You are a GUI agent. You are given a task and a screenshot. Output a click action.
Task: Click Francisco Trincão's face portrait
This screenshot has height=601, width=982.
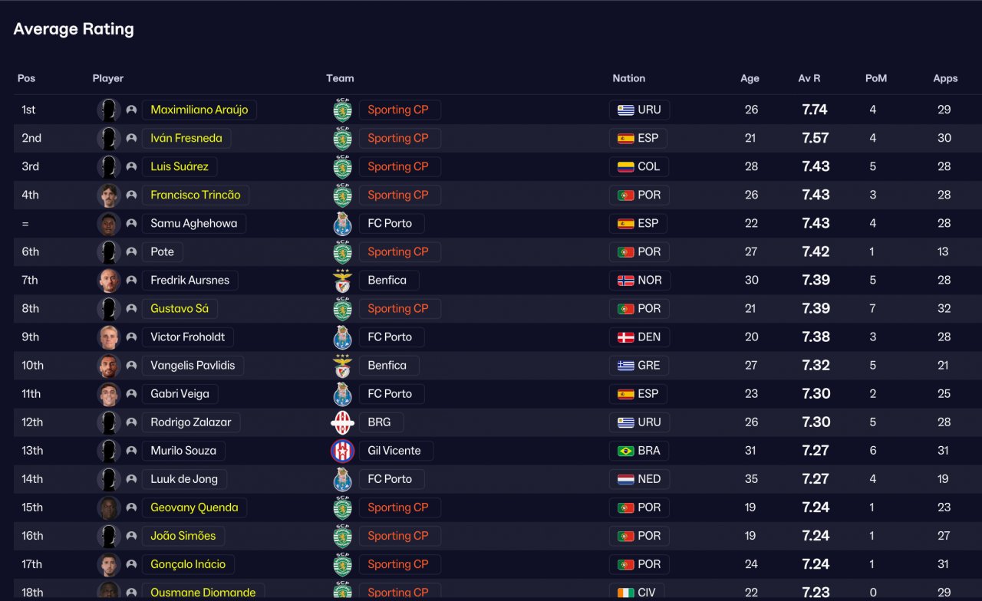coord(109,195)
